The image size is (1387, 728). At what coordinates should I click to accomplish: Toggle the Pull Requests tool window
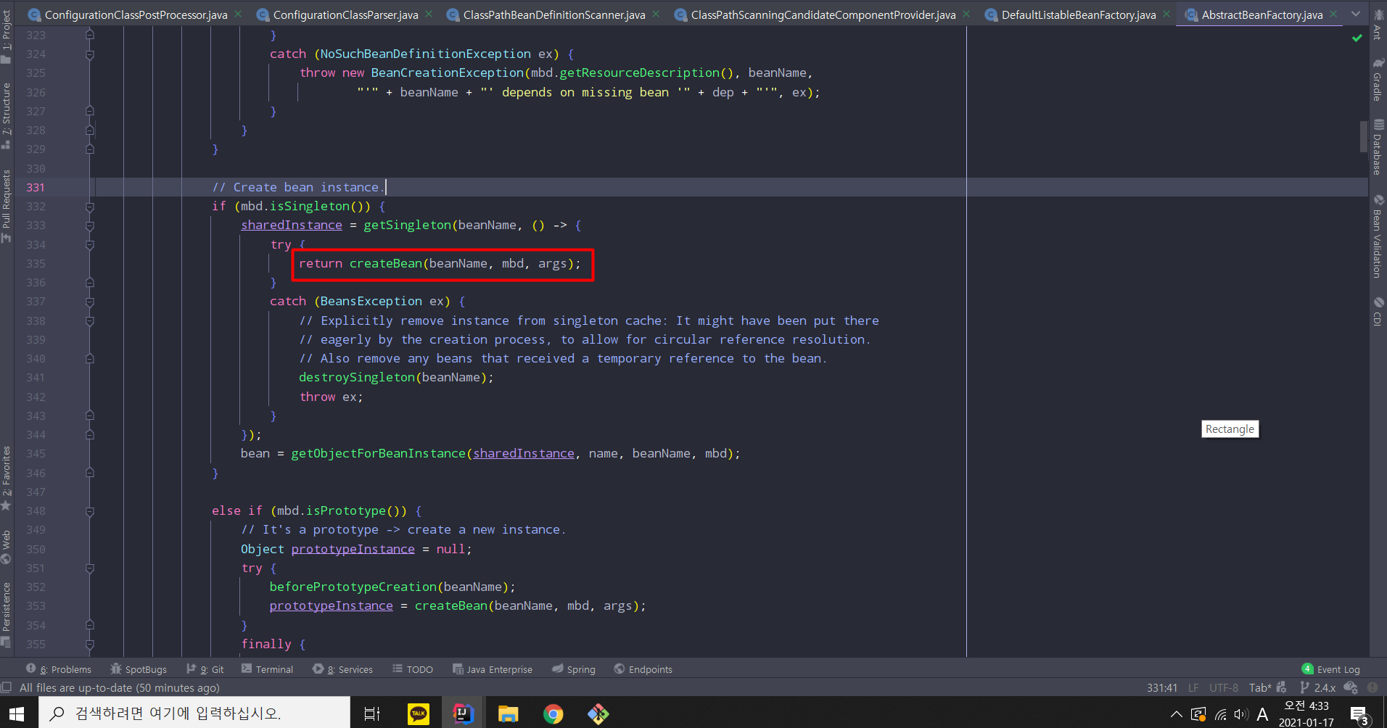[7, 207]
